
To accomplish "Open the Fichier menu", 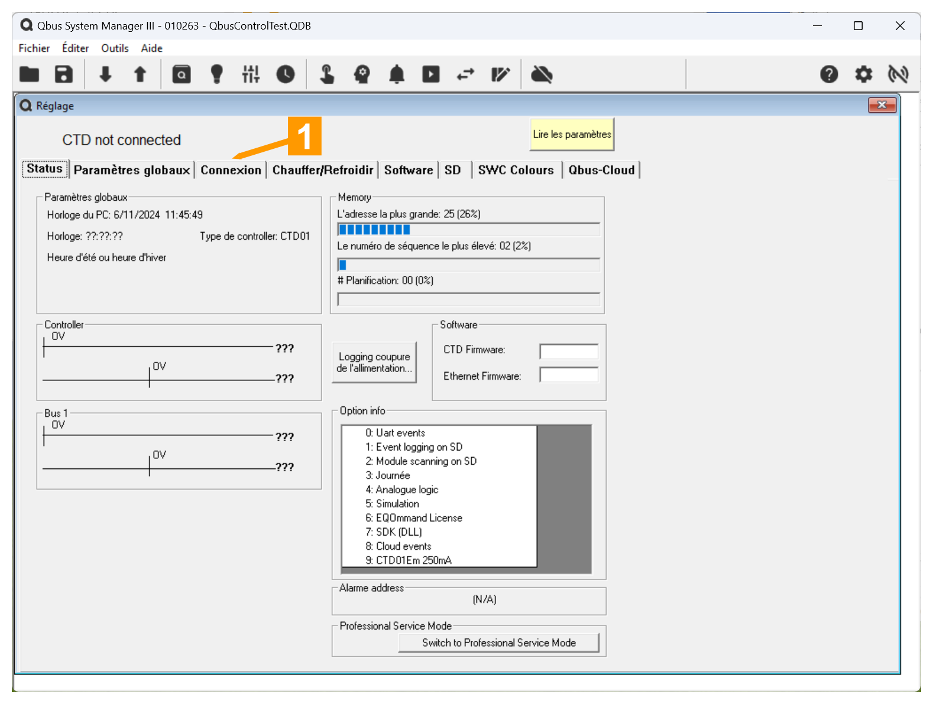I will 34,48.
